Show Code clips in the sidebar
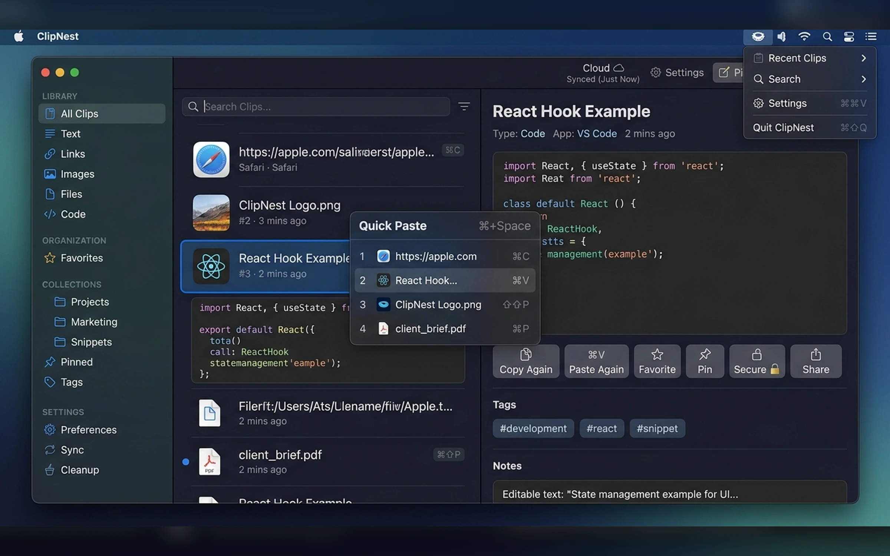This screenshot has width=890, height=556. click(x=102, y=214)
